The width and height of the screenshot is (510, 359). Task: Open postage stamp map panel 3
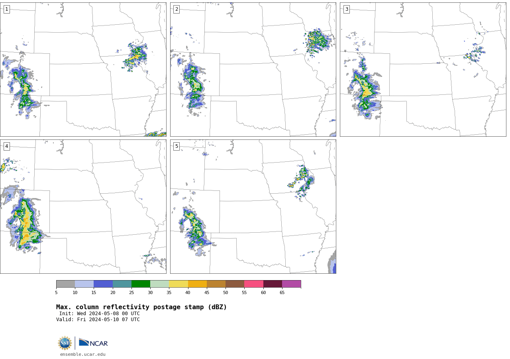click(x=423, y=69)
